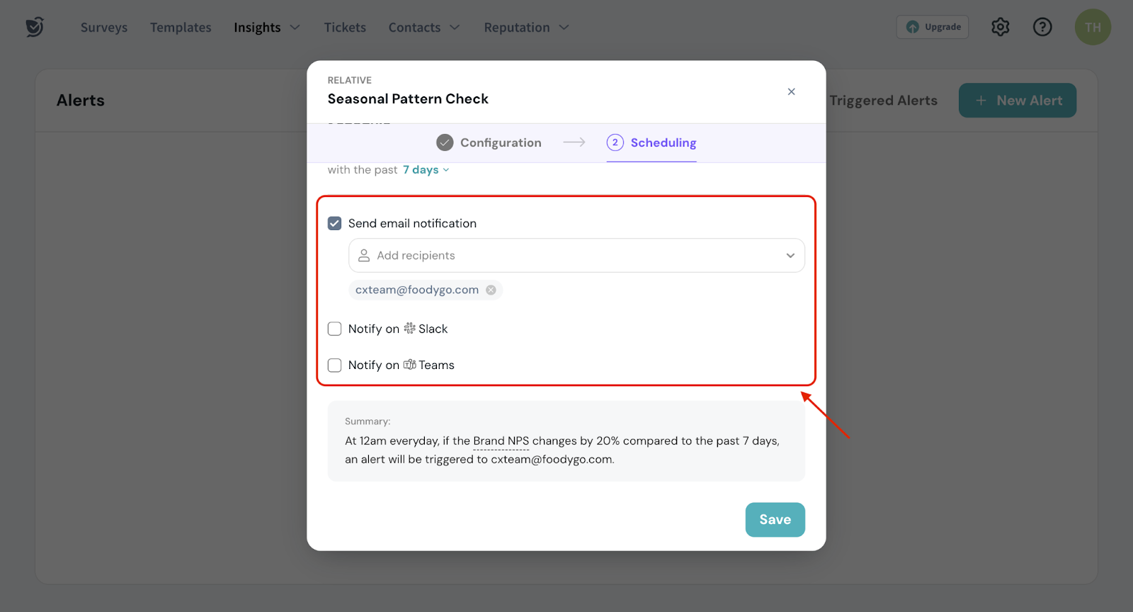Close the Seasonal Pattern Check dialog
This screenshot has width=1133, height=612.
pos(791,91)
